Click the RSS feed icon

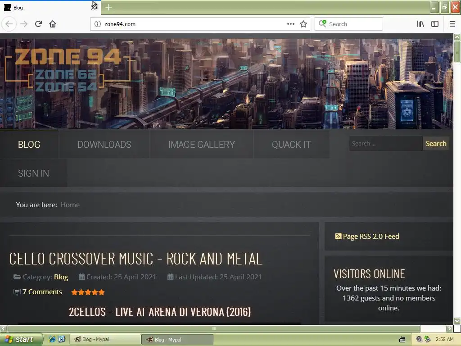pyautogui.click(x=338, y=236)
